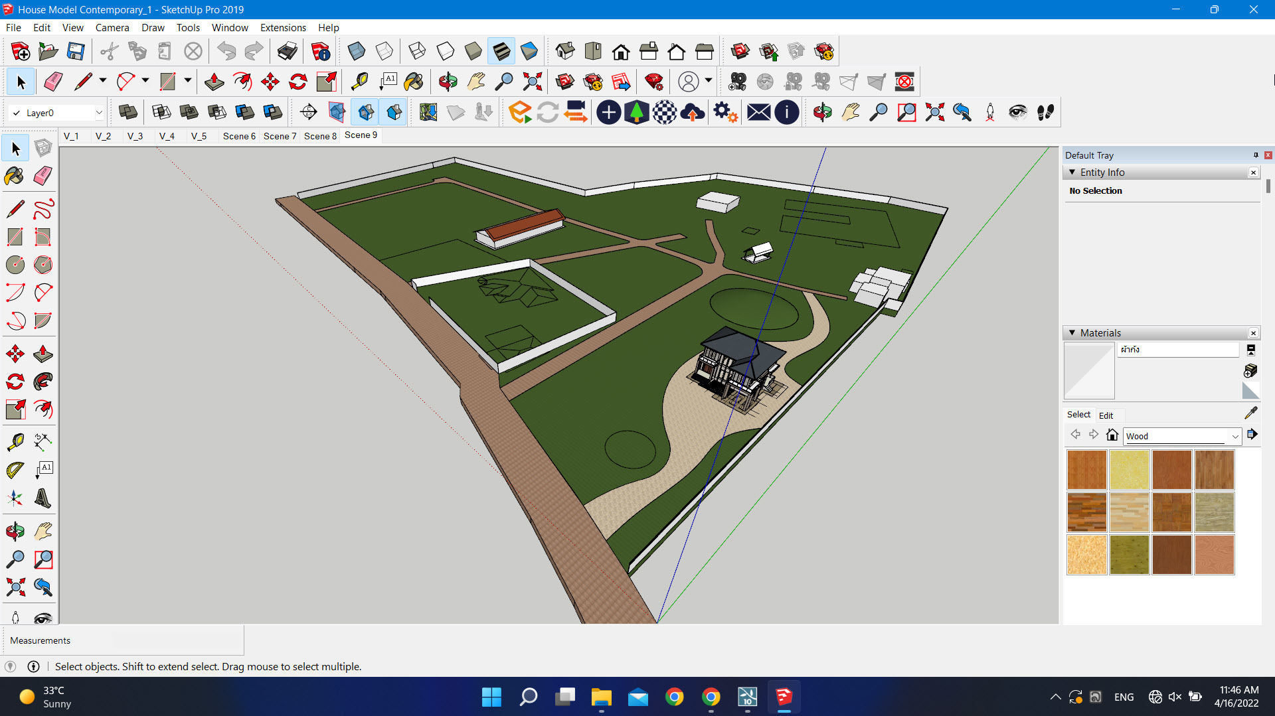Expand the Shape tool dropdown arrow
The width and height of the screenshot is (1275, 716).
coord(188,81)
